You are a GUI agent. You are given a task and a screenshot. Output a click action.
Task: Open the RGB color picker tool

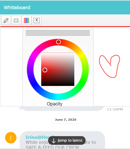point(27,20)
